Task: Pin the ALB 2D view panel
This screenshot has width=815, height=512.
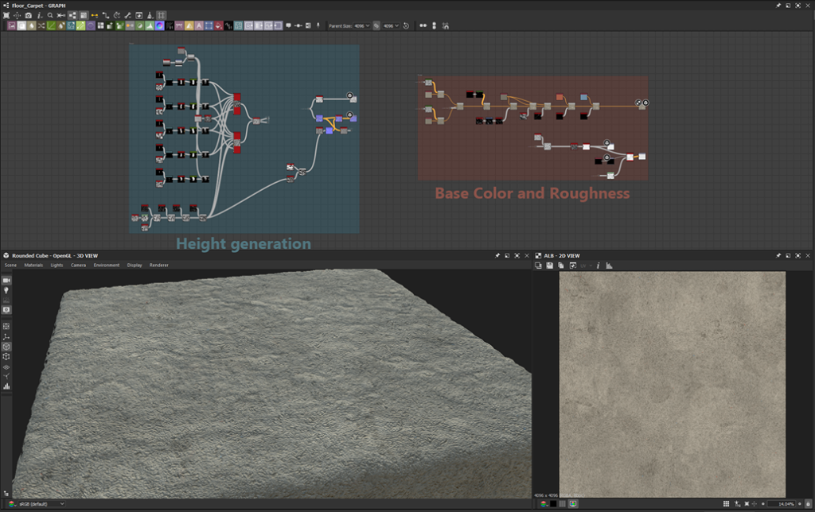Action: click(778, 255)
